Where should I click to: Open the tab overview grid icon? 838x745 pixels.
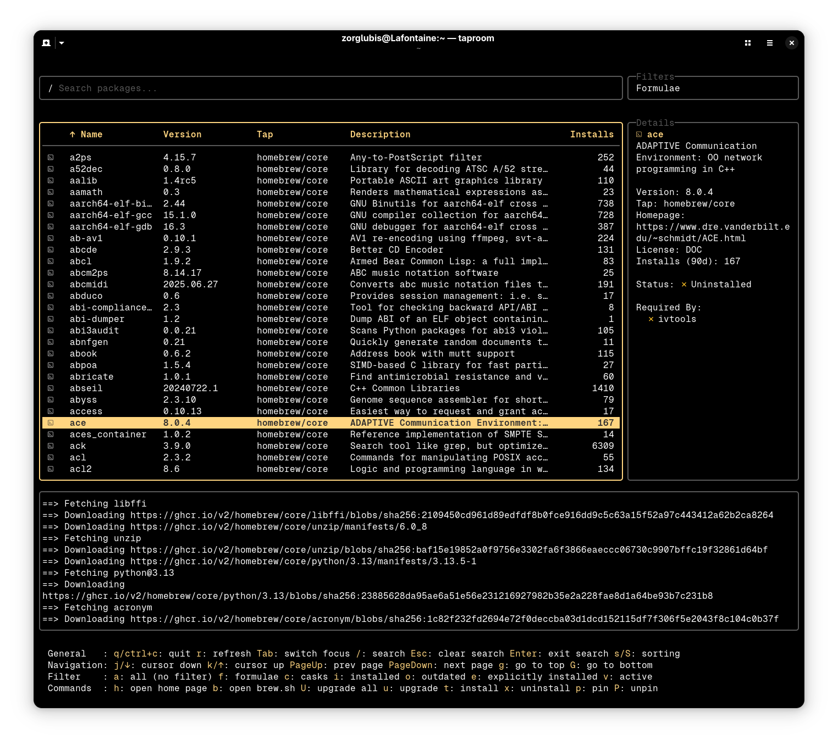748,43
